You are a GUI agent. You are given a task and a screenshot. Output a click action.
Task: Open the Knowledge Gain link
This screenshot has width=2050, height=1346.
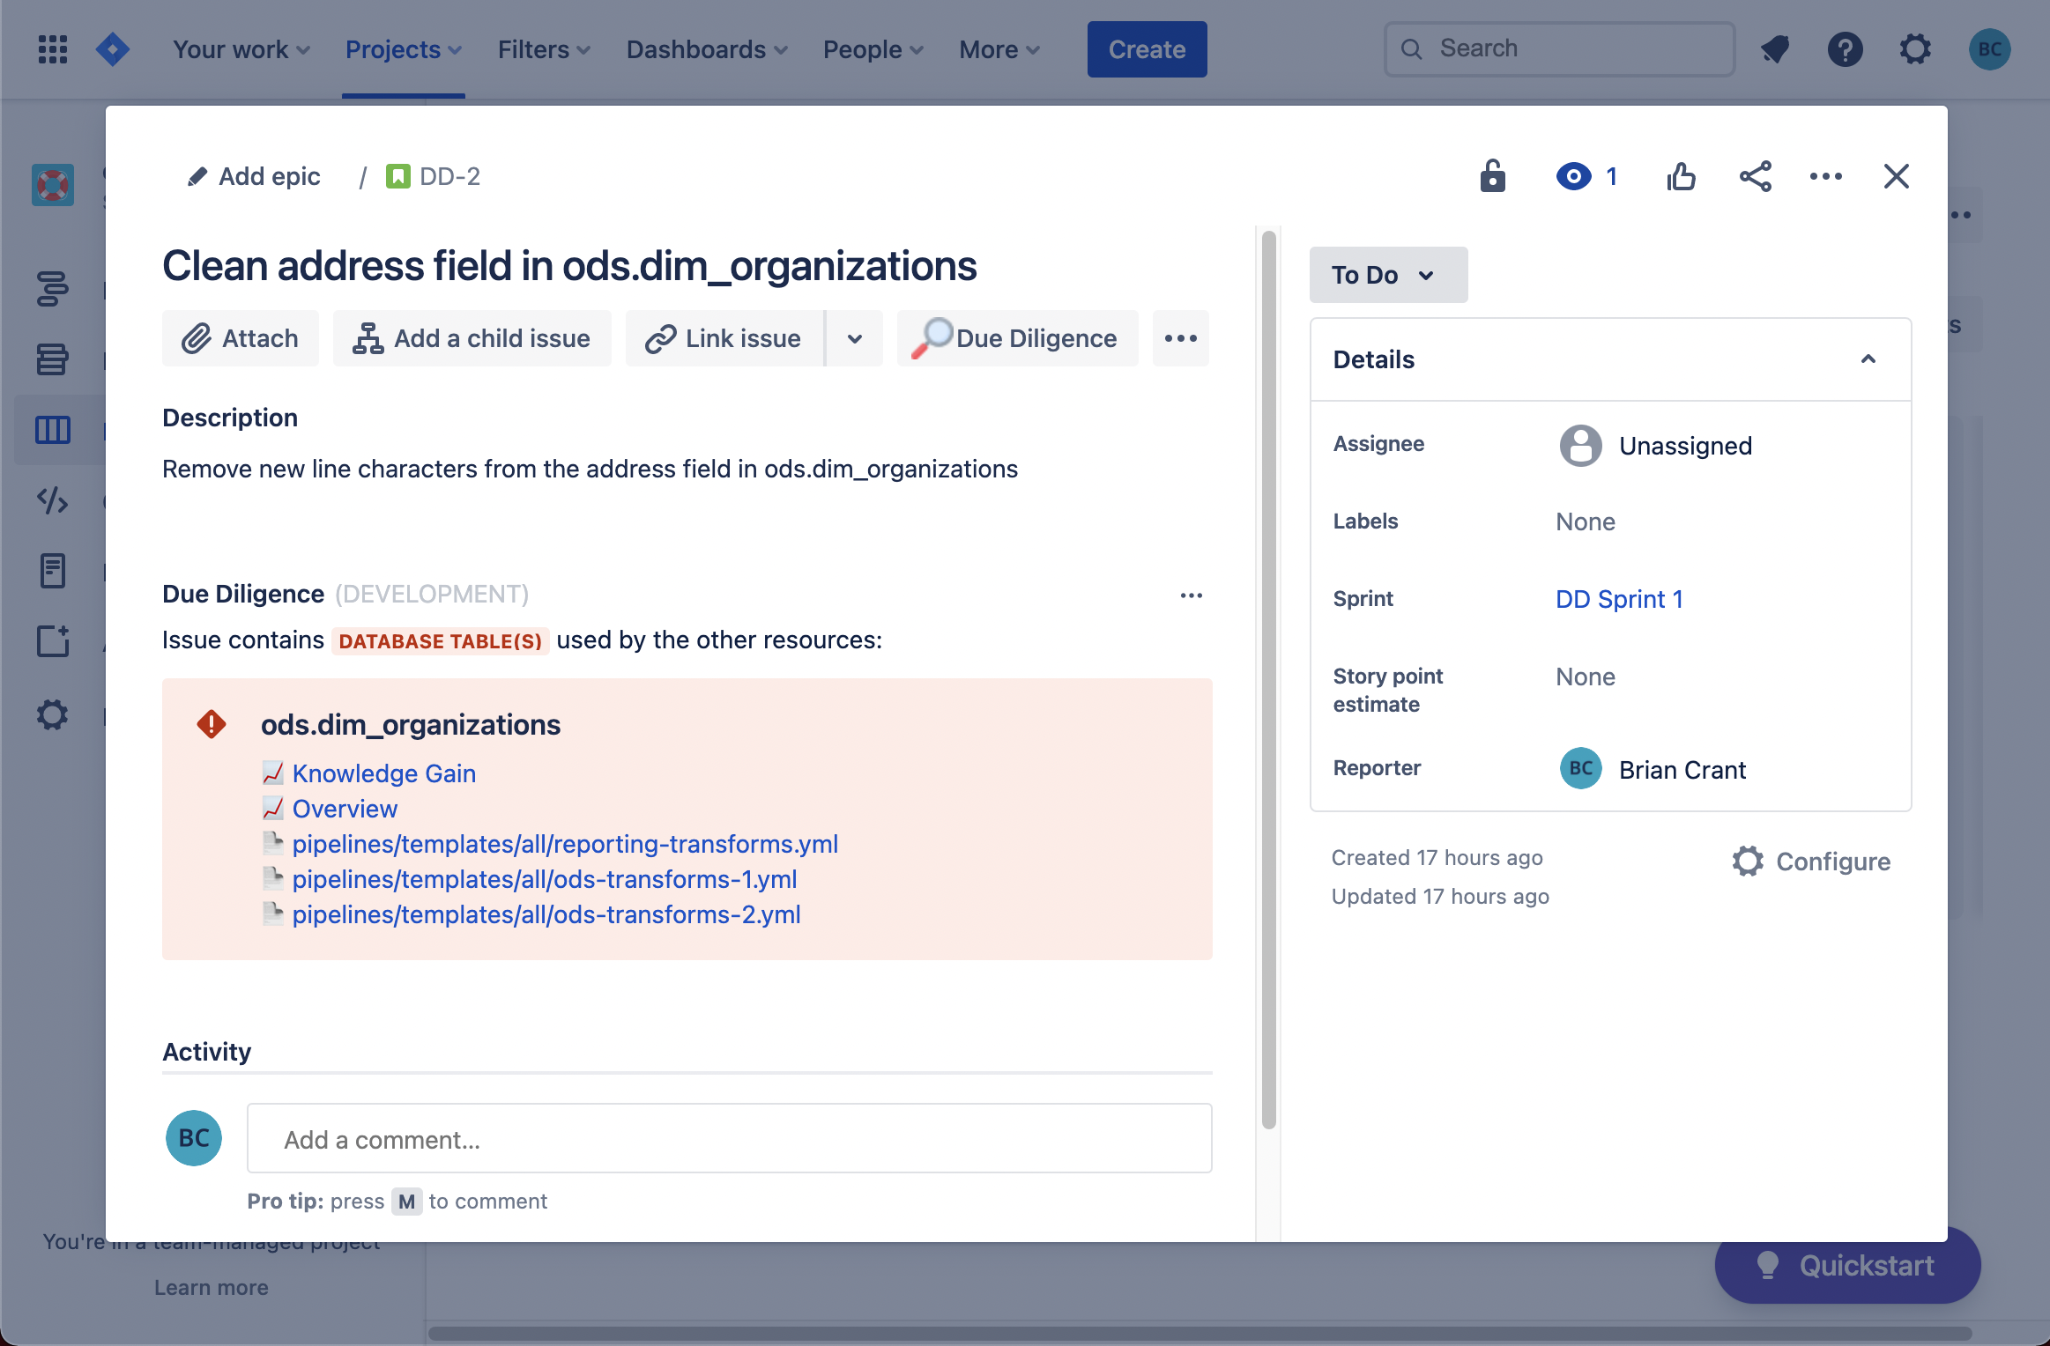click(x=383, y=773)
